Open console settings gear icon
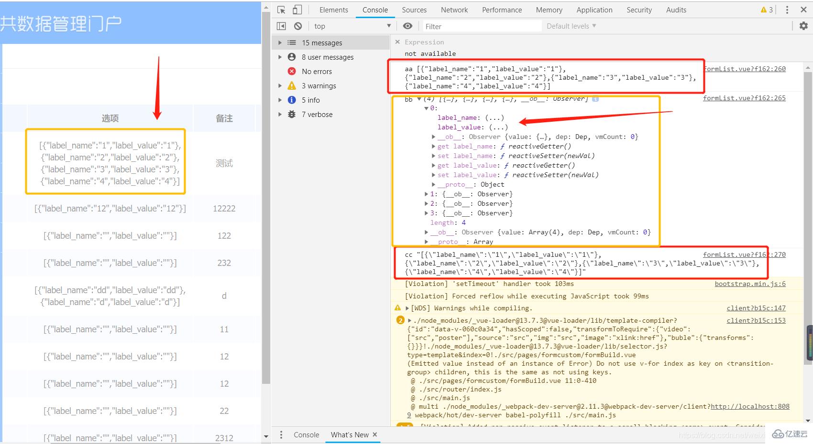813x444 pixels. [803, 26]
